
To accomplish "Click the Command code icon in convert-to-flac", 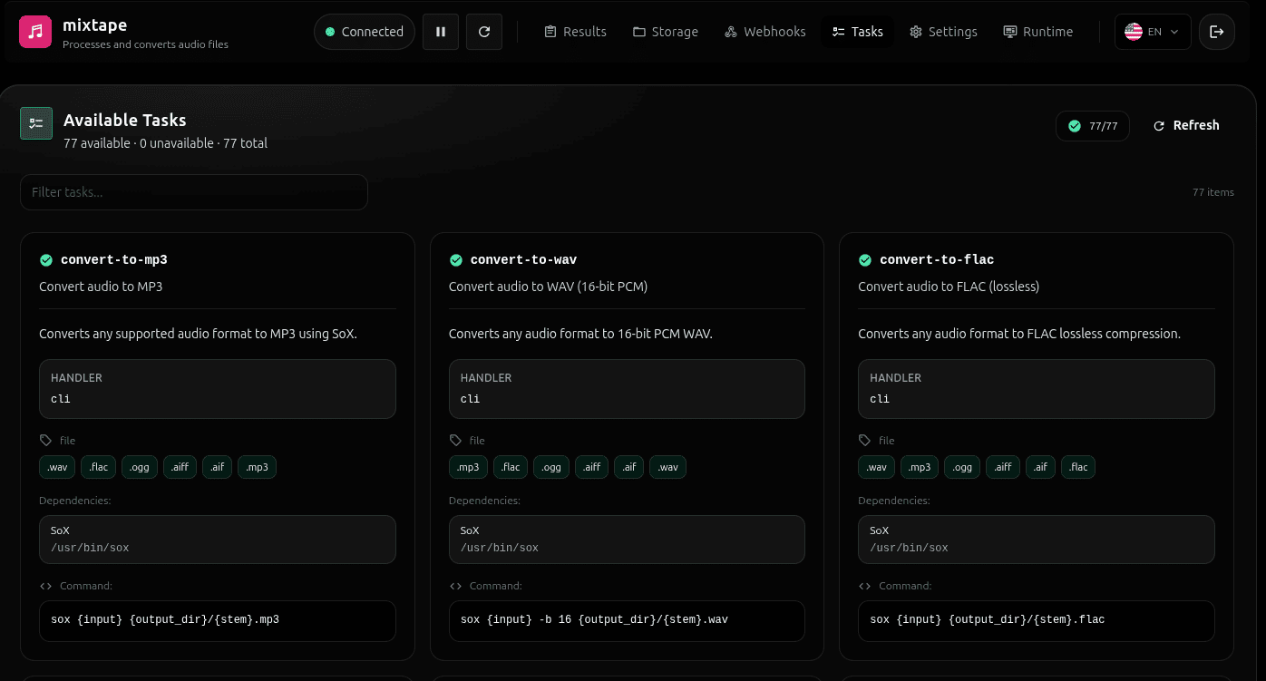I will [865, 586].
